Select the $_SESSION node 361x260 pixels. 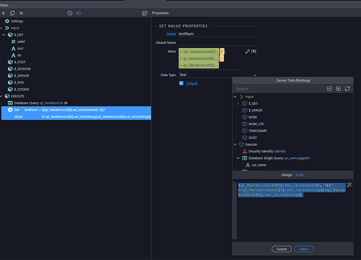pos(19,69)
